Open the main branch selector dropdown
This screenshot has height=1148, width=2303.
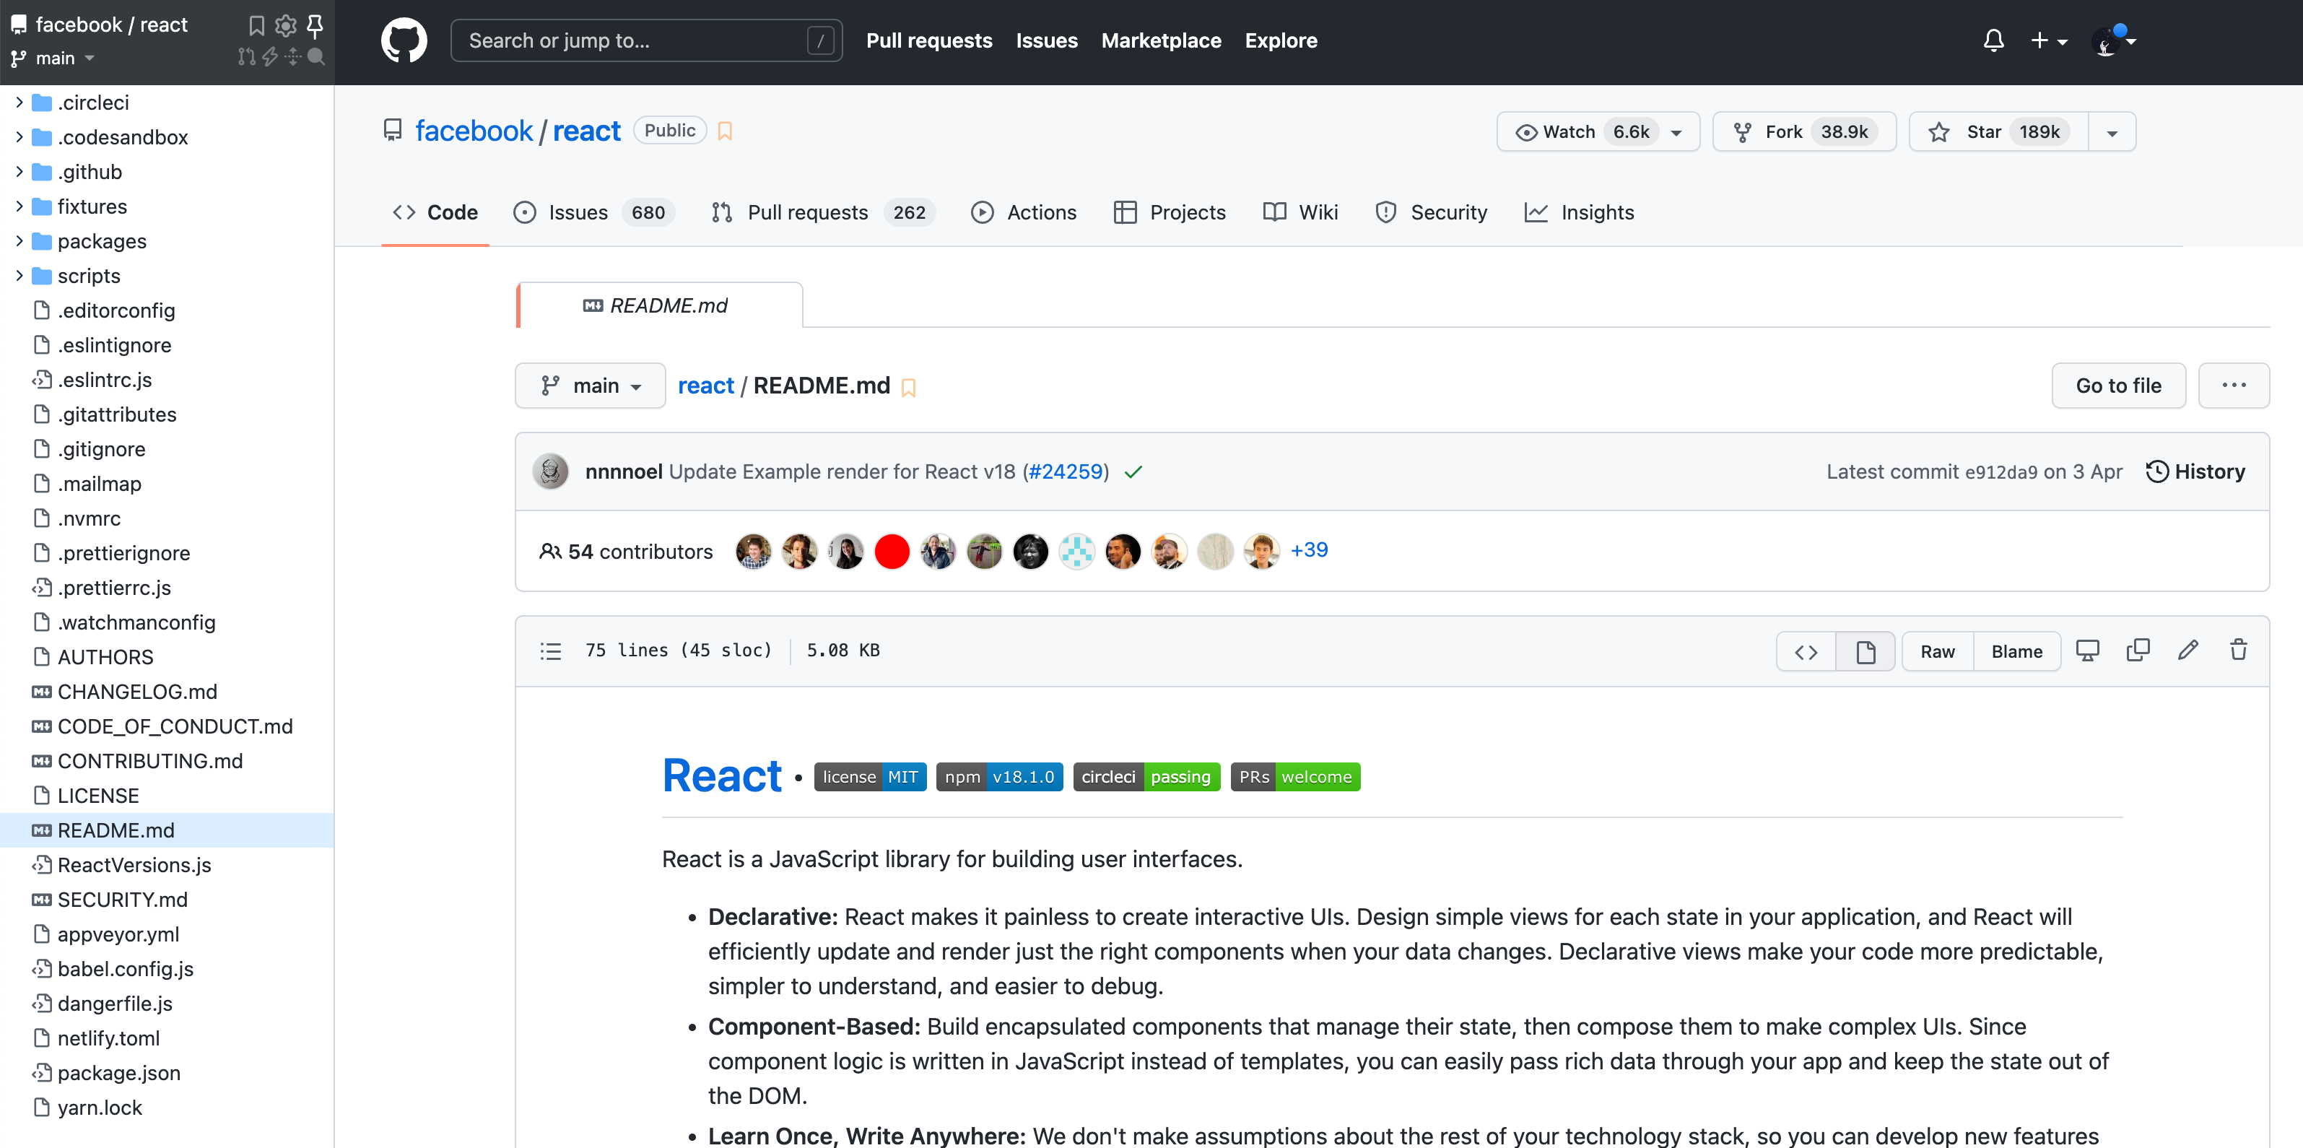(590, 386)
